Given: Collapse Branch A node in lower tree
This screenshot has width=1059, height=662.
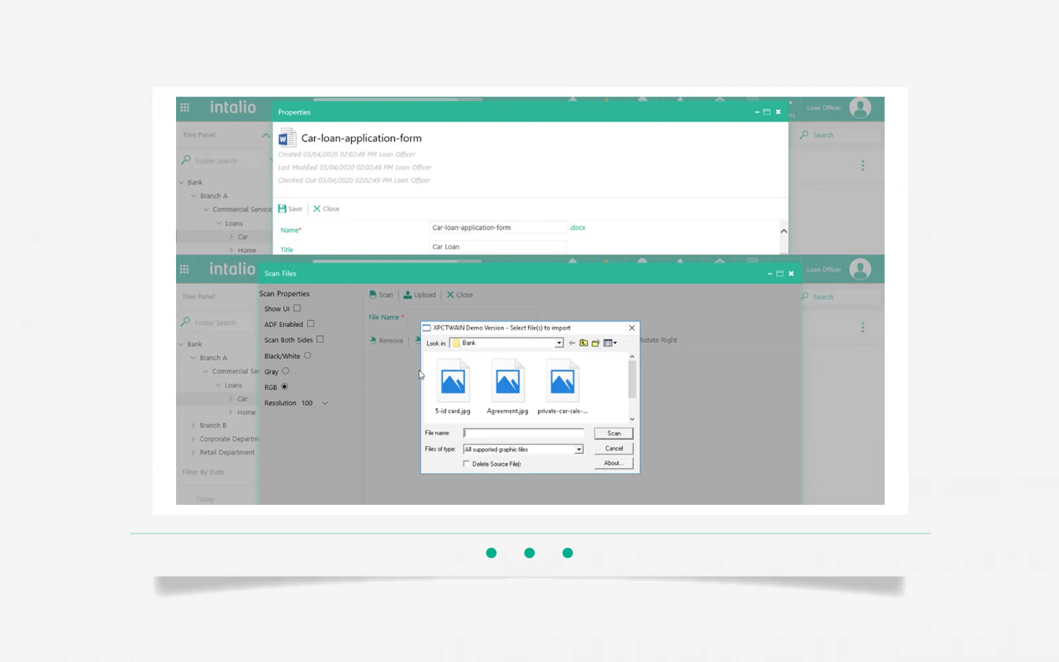Looking at the screenshot, I should [x=193, y=358].
